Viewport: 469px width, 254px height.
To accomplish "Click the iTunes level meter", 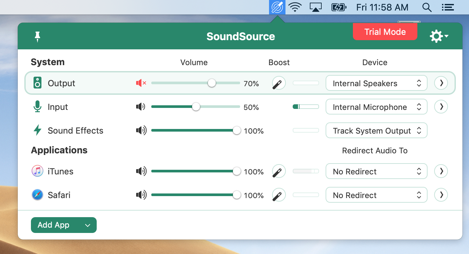I will (306, 171).
